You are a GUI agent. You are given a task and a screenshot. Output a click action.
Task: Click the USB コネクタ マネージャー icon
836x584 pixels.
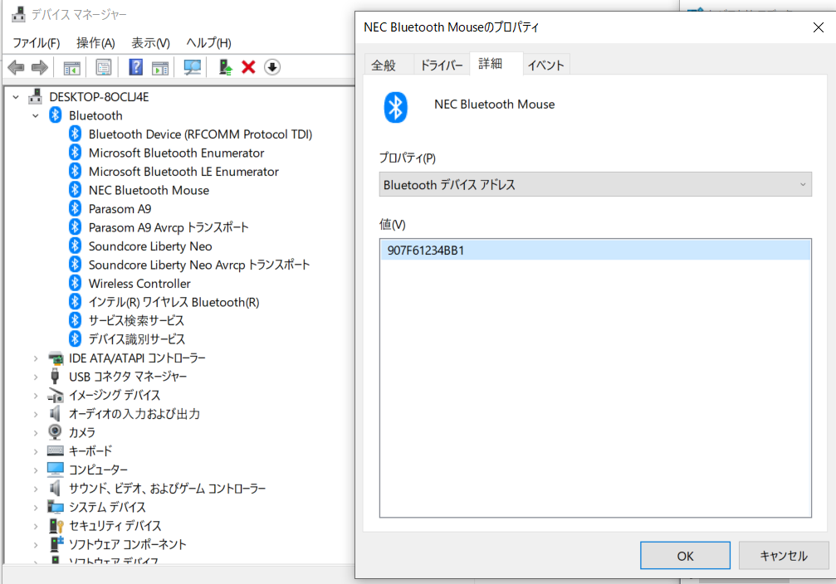[x=55, y=376]
